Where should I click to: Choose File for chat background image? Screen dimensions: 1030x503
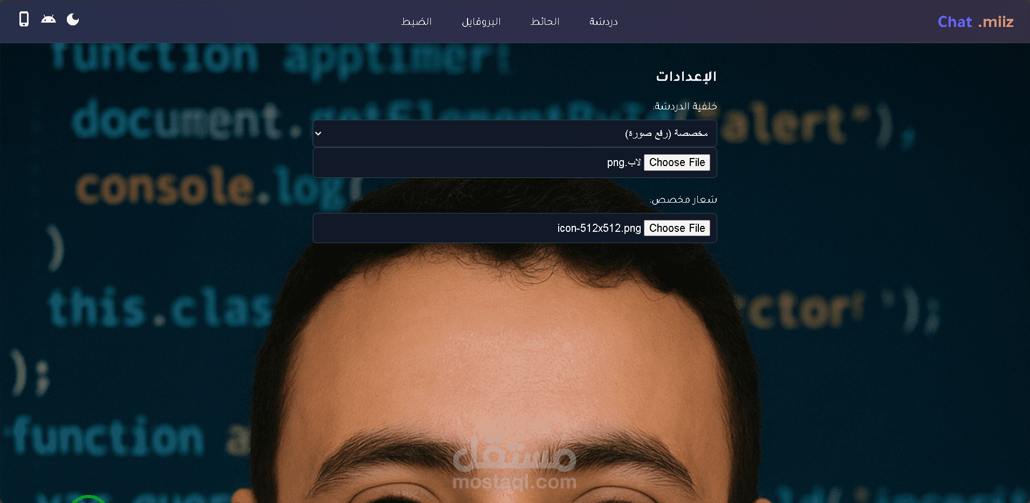(x=677, y=162)
